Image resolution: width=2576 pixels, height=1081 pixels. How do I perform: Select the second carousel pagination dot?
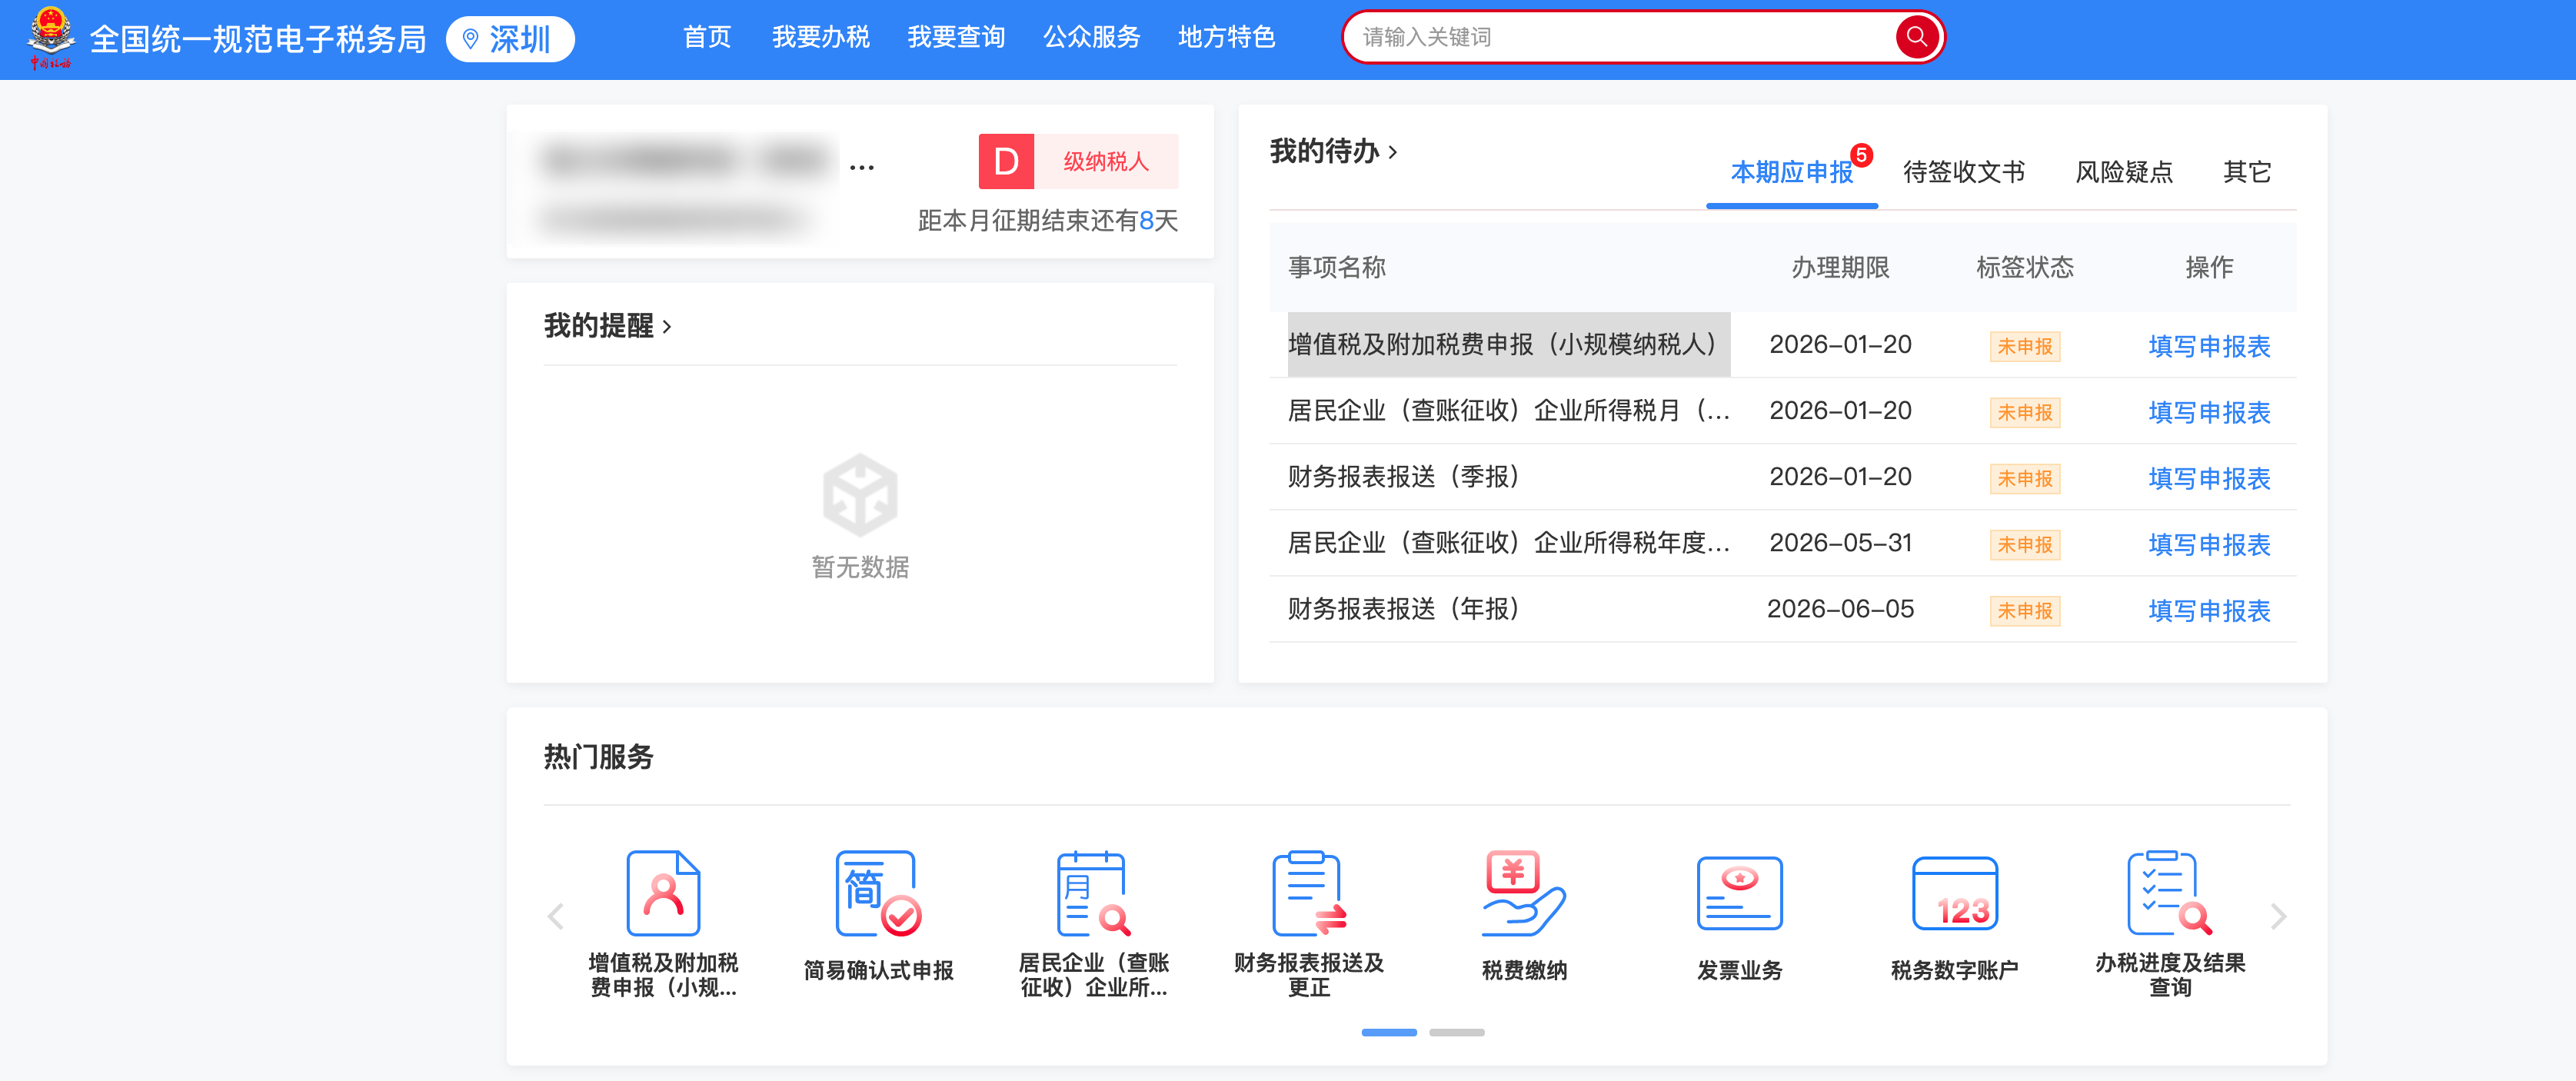tap(1458, 1032)
